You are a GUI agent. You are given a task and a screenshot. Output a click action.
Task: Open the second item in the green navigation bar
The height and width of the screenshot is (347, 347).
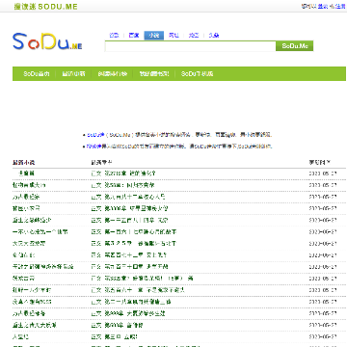tap(73, 74)
